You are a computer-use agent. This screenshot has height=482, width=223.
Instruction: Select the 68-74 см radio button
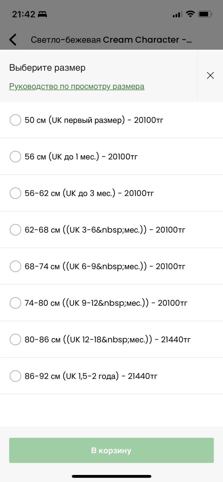[x=15, y=266]
